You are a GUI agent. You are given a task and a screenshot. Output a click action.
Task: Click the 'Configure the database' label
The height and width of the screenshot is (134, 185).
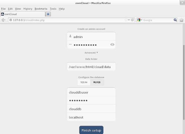(91, 77)
